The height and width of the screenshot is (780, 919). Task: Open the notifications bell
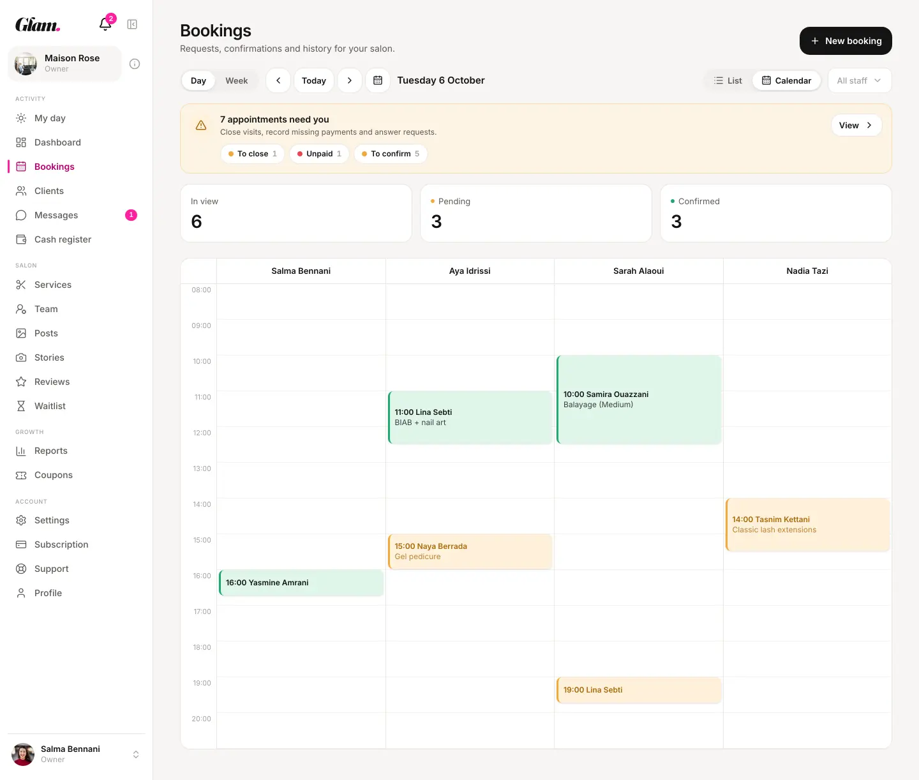(x=105, y=24)
